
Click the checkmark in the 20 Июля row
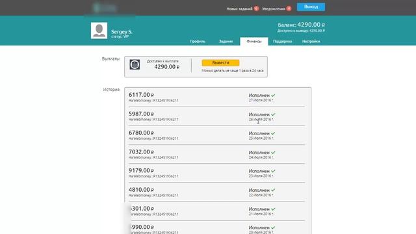point(273,227)
